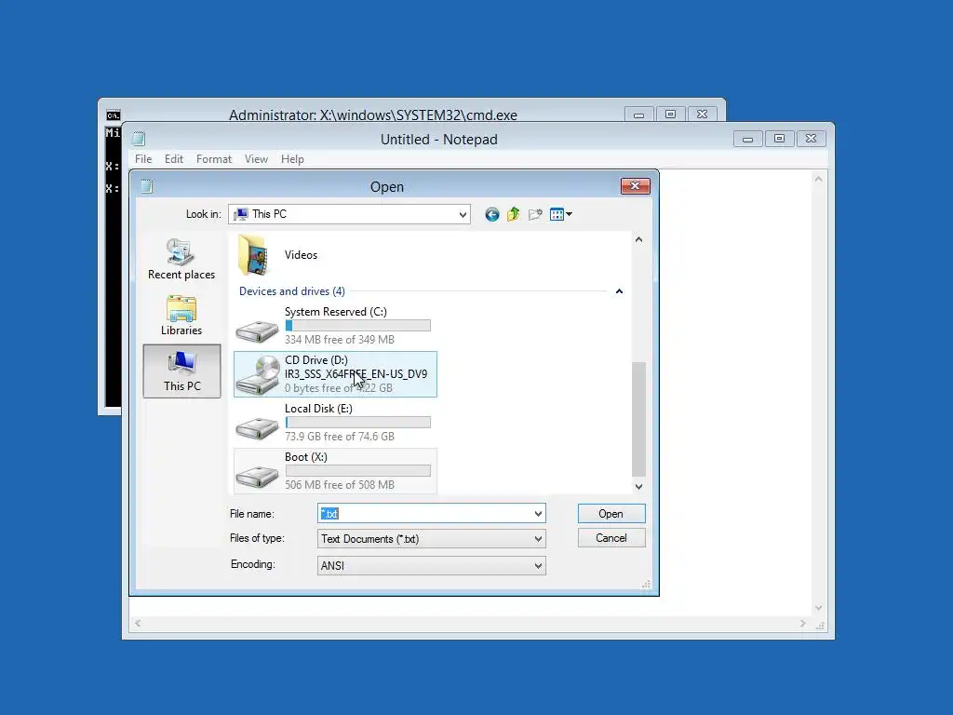Select the Videos folder icon
The height and width of the screenshot is (715, 953).
tap(253, 255)
